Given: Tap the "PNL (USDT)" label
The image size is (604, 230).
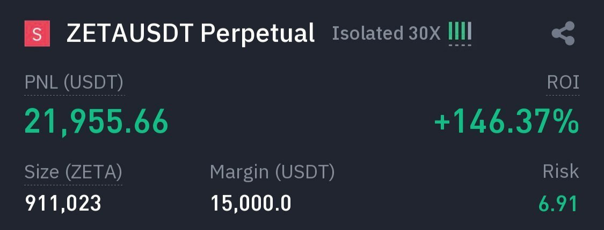Looking at the screenshot, I should pyautogui.click(x=74, y=83).
